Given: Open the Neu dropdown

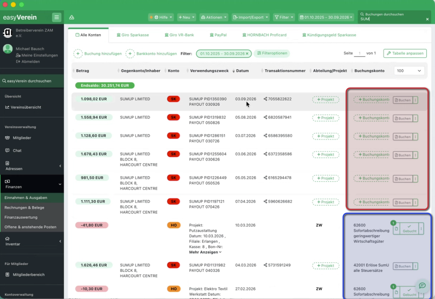Looking at the screenshot, I should [186, 17].
